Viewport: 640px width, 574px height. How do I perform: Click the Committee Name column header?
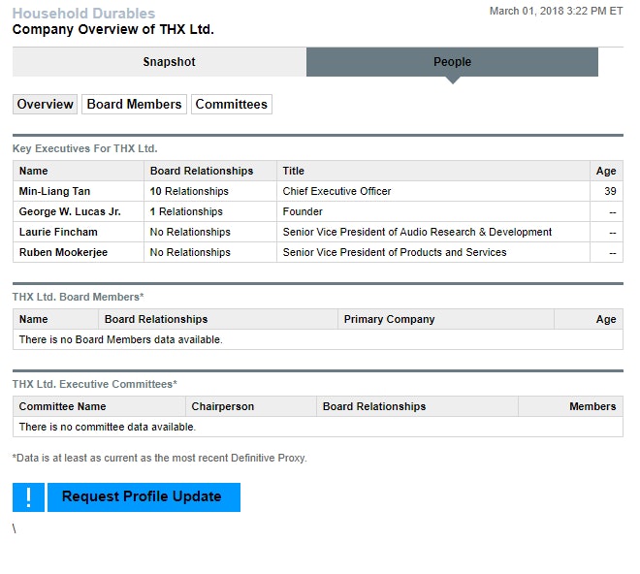pos(63,407)
